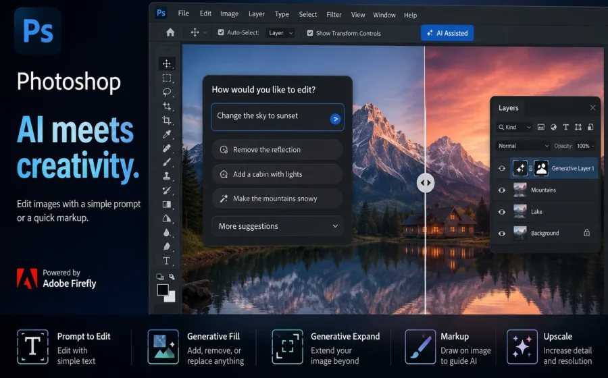Viewport: 608px width, 378px height.
Task: Hide the Mountains layer
Action: click(502, 190)
